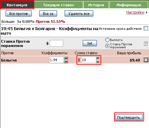Image resolution: width=149 pixels, height=128 pixels.
Task: Decrease the stake with the down arrow
Action: click(98, 62)
